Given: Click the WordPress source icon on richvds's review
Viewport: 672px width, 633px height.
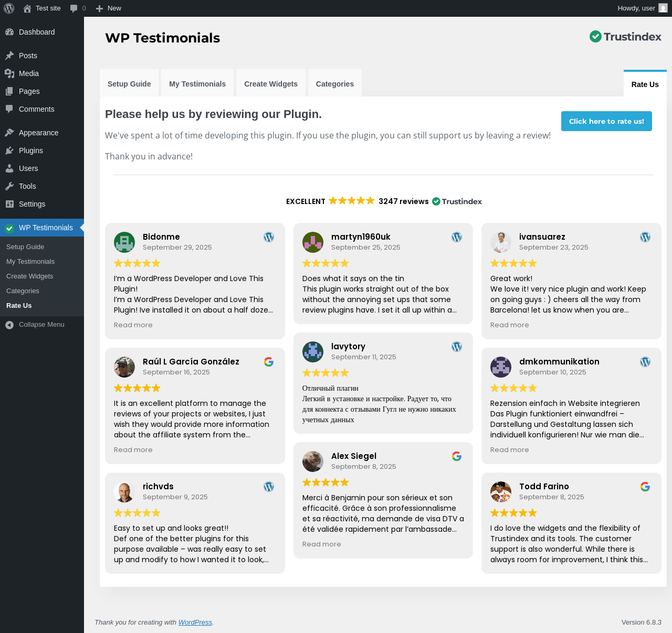Looking at the screenshot, I should (269, 487).
